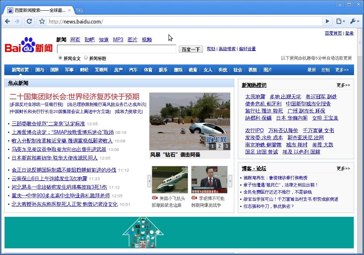Open the 高级搜索 link

coord(227,49)
